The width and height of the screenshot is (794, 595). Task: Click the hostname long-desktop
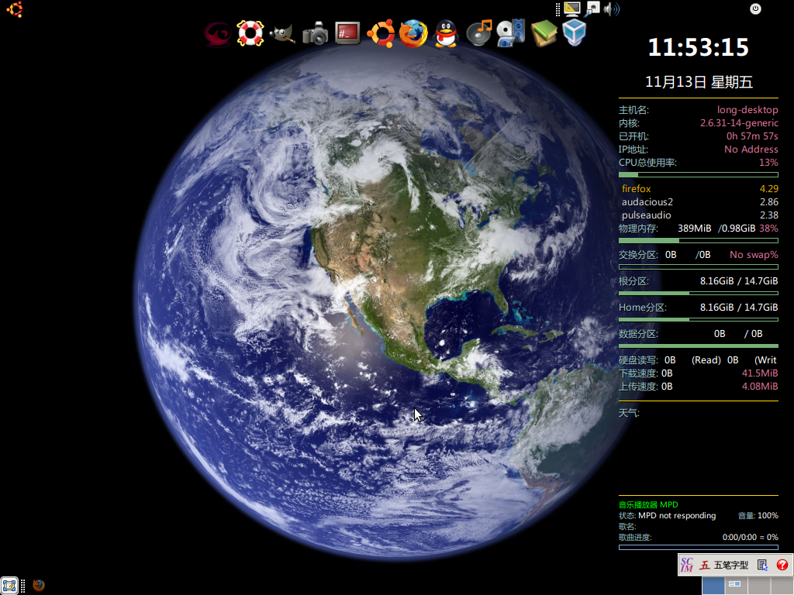point(747,110)
